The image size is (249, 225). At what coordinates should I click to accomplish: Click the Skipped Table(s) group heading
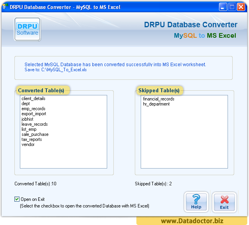click(159, 90)
